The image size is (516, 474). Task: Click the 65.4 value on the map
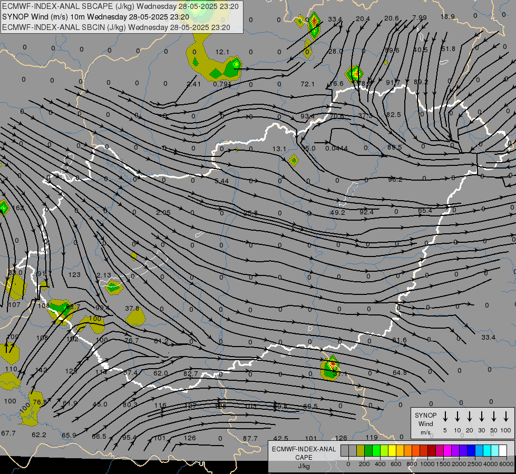click(425, 211)
